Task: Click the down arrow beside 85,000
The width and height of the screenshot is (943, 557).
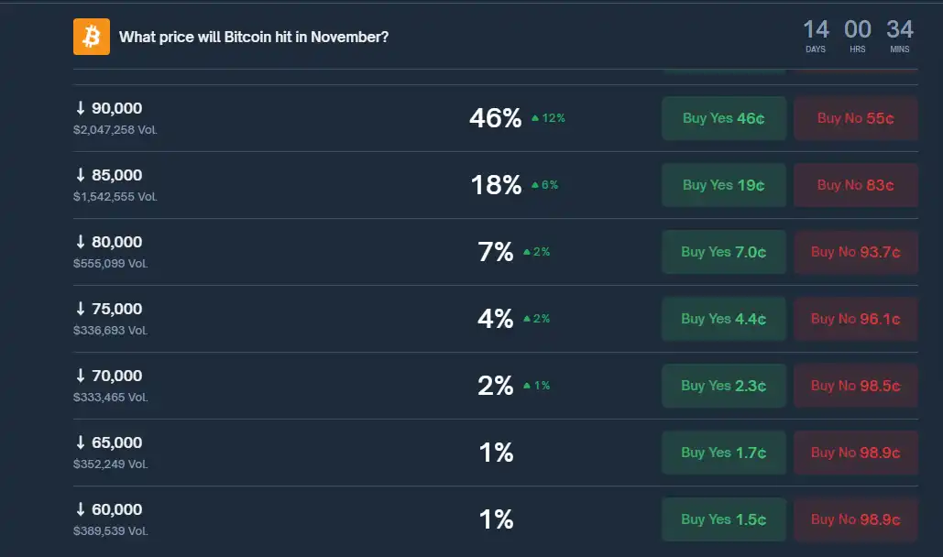Action: point(79,174)
